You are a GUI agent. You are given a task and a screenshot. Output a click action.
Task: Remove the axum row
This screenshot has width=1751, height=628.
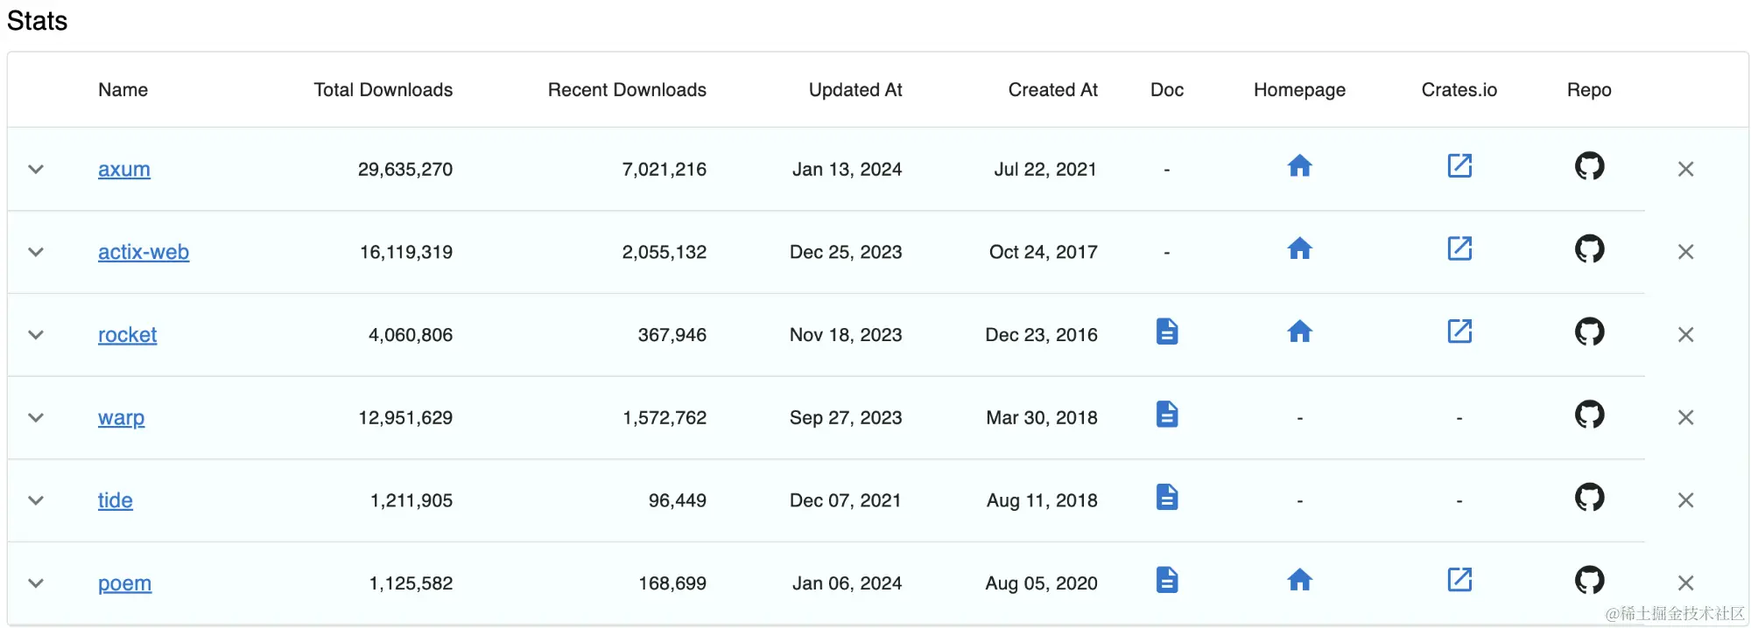[x=1685, y=169]
